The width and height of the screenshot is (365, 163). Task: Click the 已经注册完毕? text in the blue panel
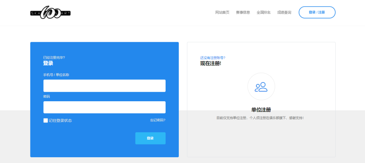[x=54, y=57]
